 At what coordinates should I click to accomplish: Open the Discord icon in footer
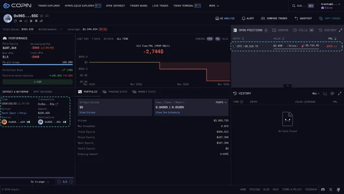click(x=323, y=189)
